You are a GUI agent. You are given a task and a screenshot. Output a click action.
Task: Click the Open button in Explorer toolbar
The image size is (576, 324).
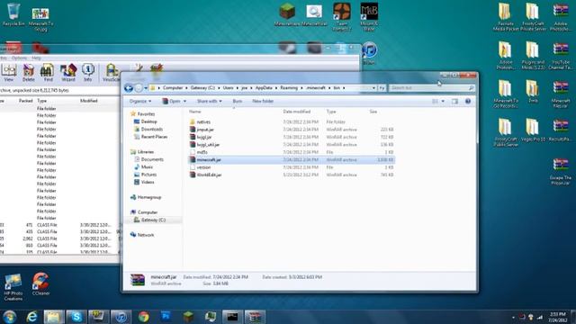tap(172, 101)
